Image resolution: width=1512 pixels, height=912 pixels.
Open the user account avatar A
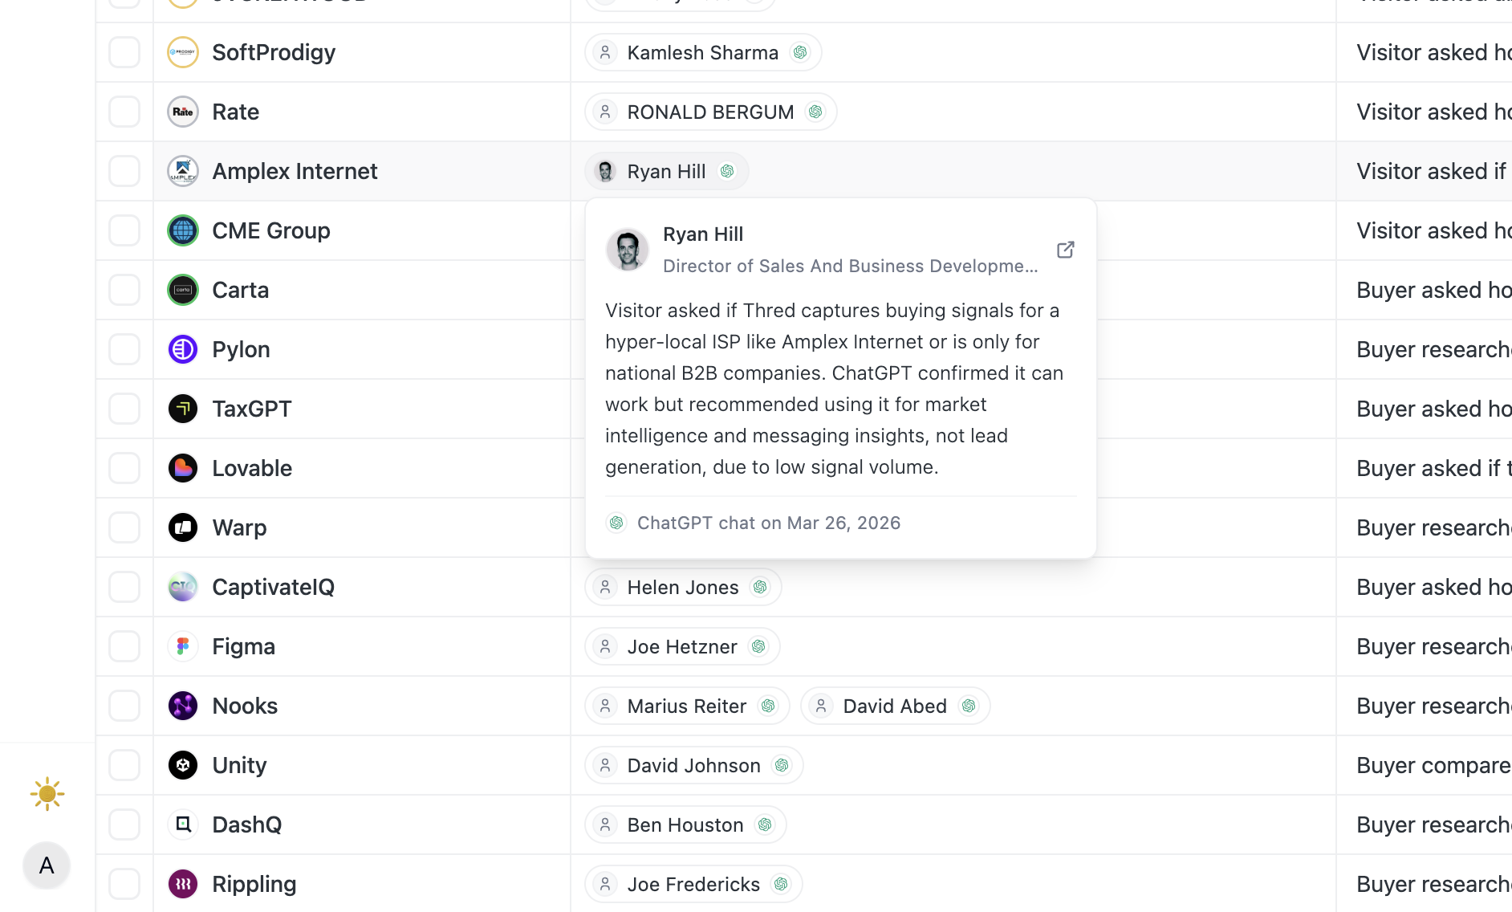47,865
